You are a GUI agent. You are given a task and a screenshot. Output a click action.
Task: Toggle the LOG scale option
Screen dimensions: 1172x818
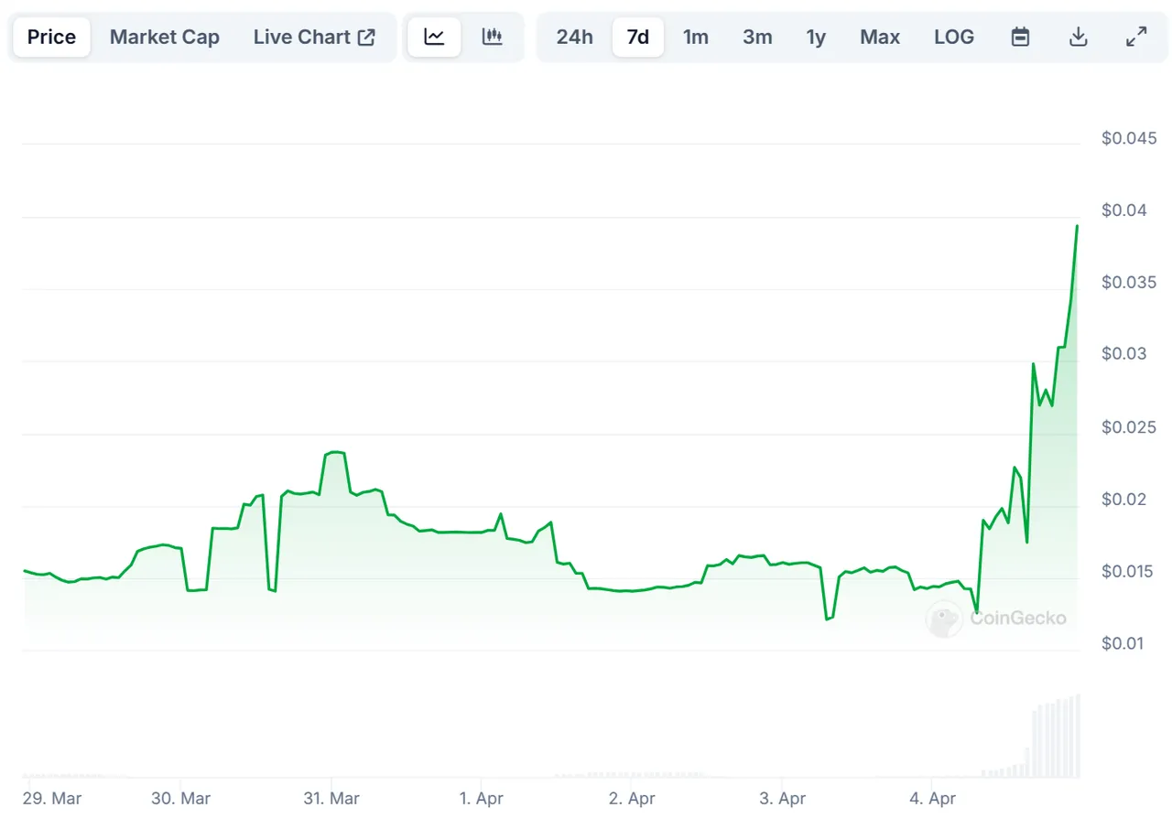coord(954,38)
